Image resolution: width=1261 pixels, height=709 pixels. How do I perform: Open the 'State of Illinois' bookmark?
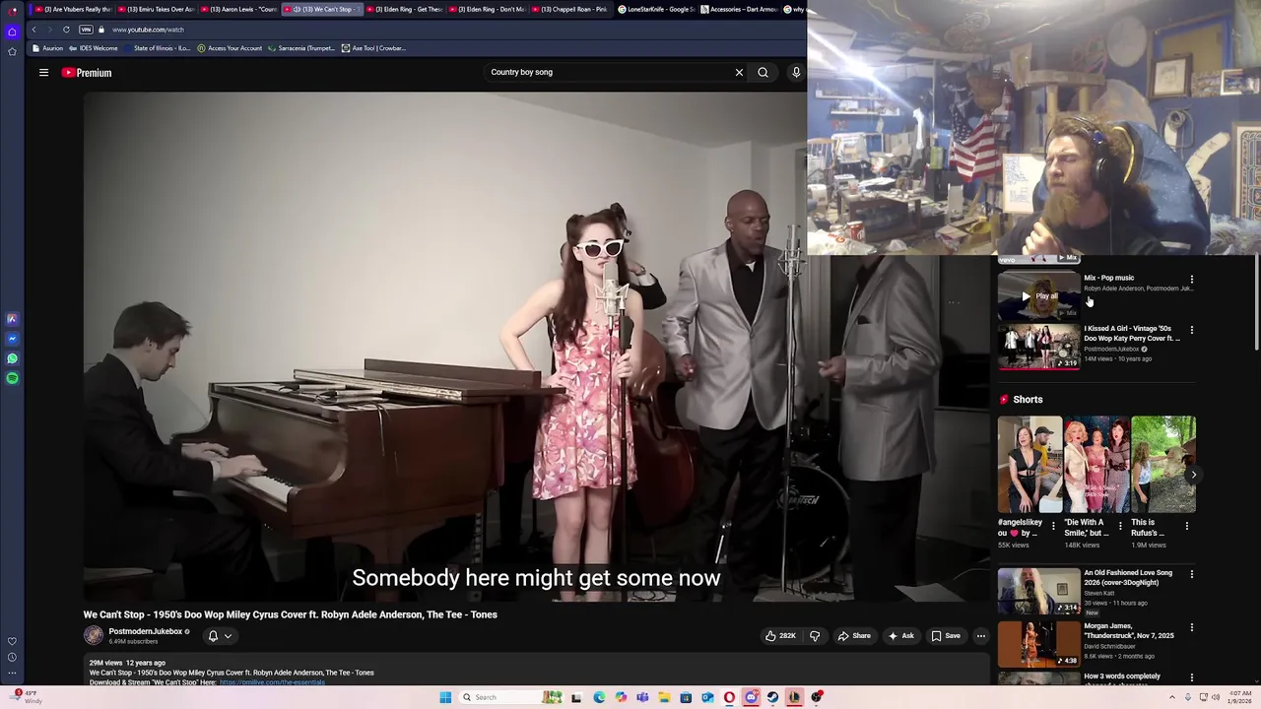click(158, 48)
